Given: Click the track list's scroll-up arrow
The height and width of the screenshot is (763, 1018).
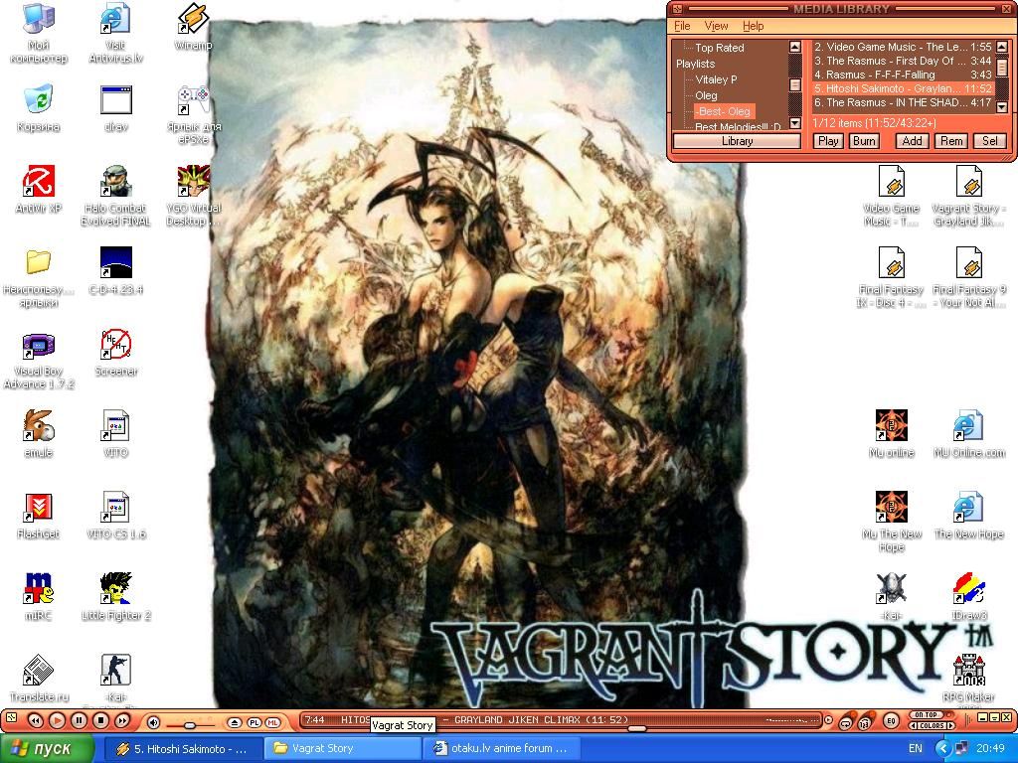Looking at the screenshot, I should tap(1002, 47).
